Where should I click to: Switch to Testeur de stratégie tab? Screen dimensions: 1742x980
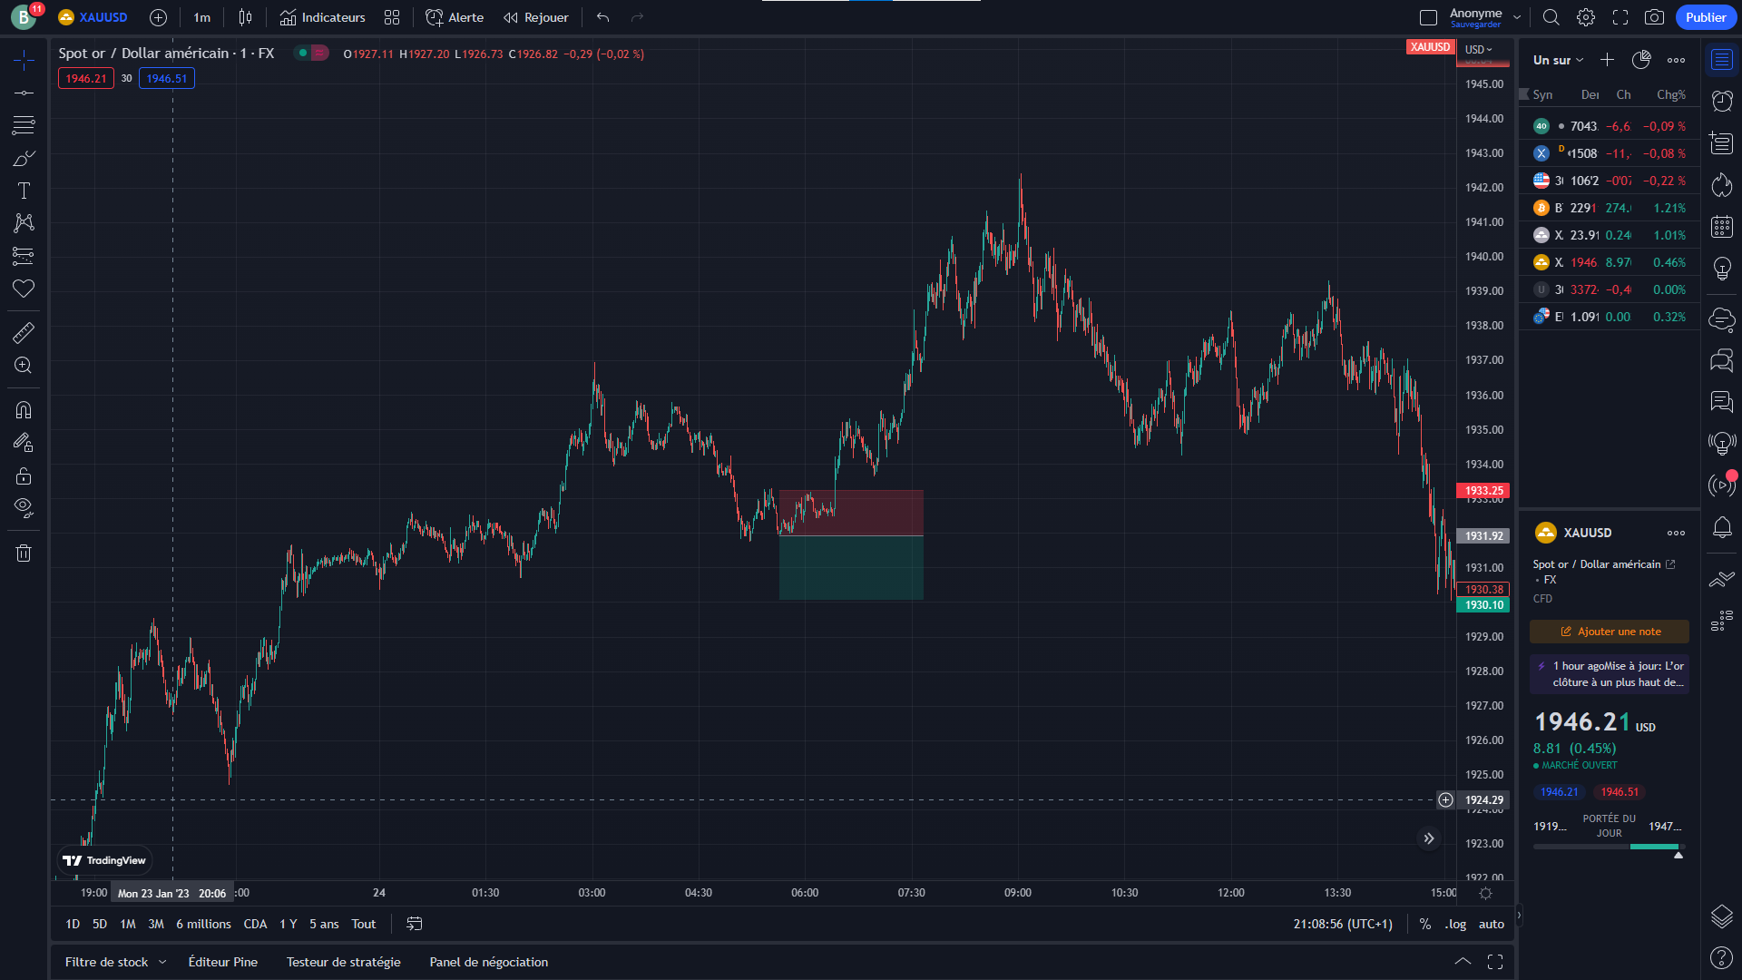343,962
